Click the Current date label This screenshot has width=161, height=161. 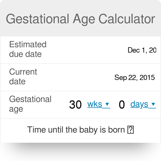pos(23,76)
